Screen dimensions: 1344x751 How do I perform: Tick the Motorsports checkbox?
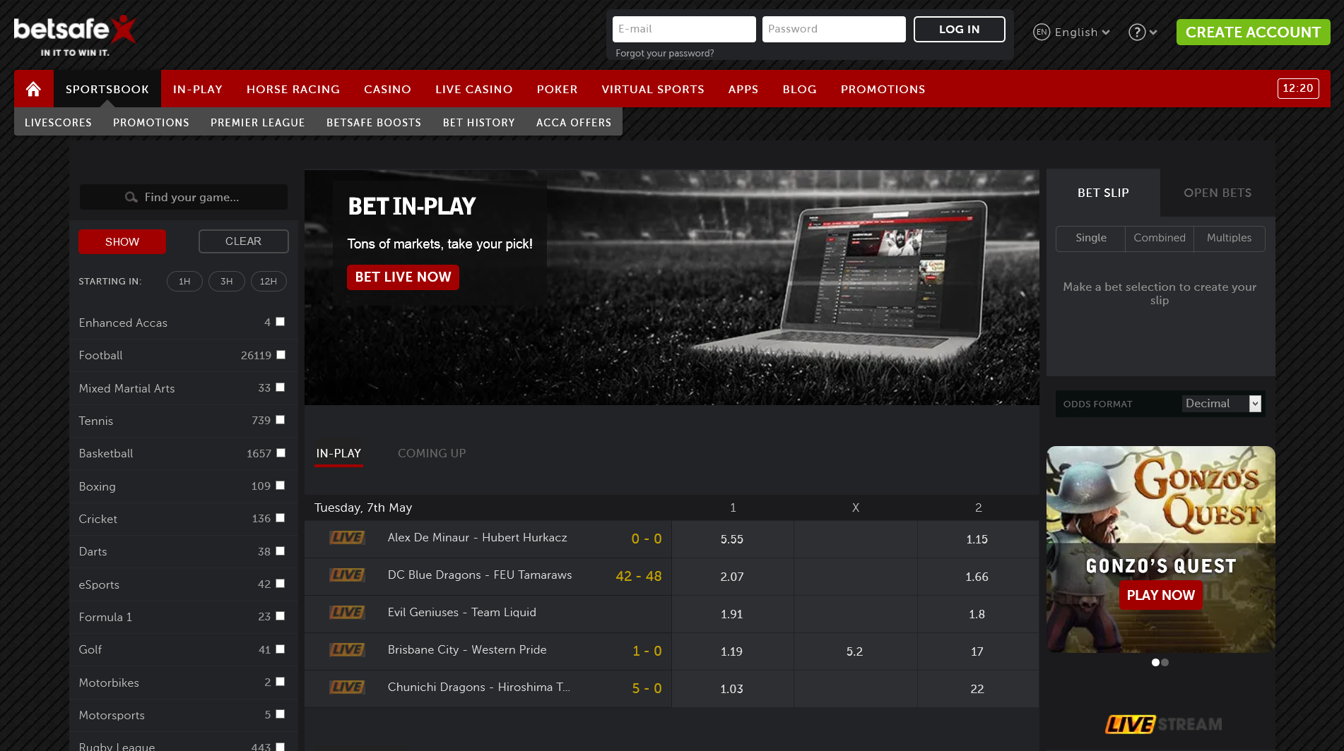coord(281,714)
